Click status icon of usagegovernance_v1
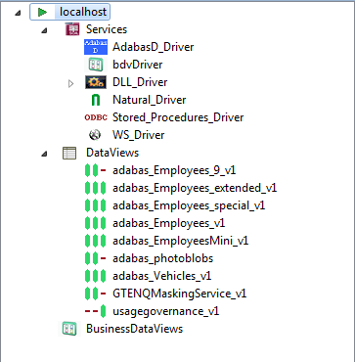This screenshot has height=362, width=355. click(x=95, y=311)
